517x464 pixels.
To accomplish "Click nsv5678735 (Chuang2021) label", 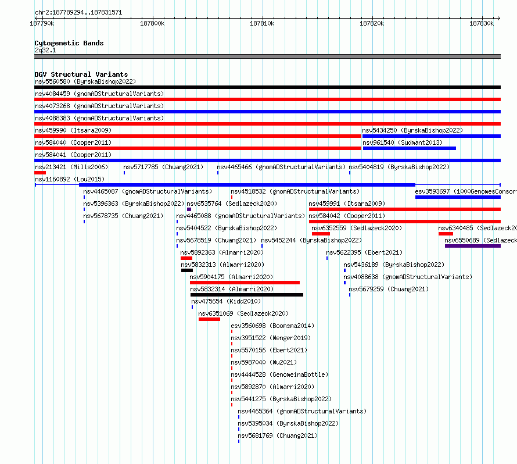I will (123, 216).
